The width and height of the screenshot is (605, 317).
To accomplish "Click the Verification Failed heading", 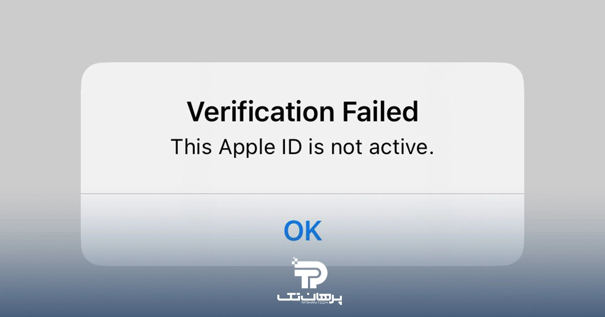I will [x=302, y=112].
